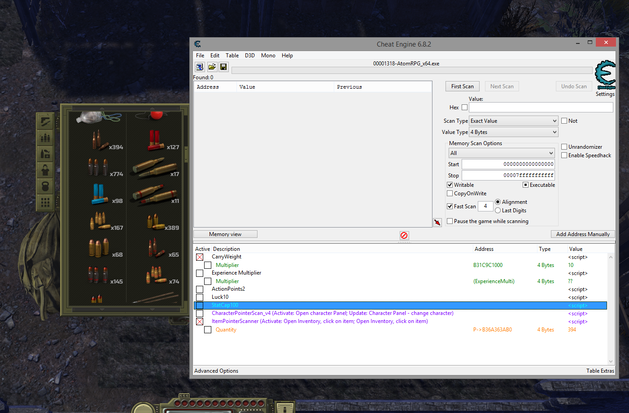
Task: Open the Memory Scan Options region dropdown
Action: [x=502, y=153]
